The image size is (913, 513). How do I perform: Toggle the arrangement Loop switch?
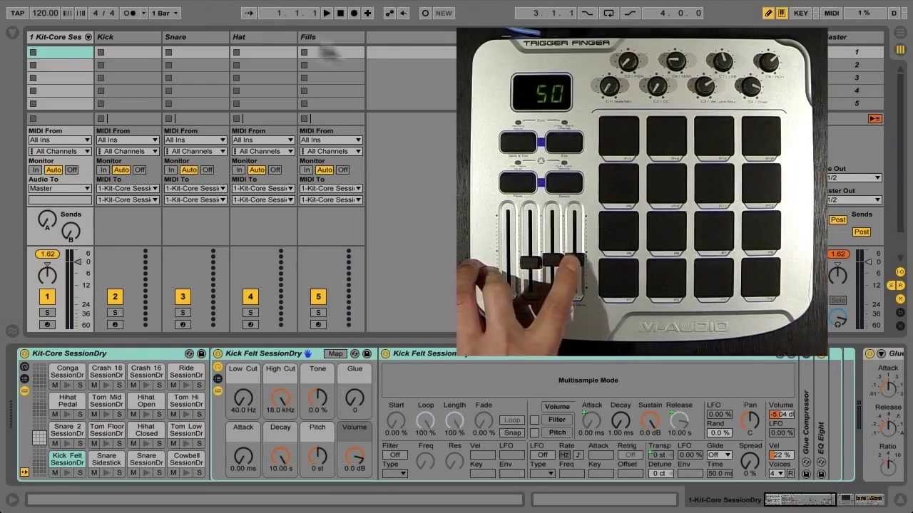coord(608,13)
